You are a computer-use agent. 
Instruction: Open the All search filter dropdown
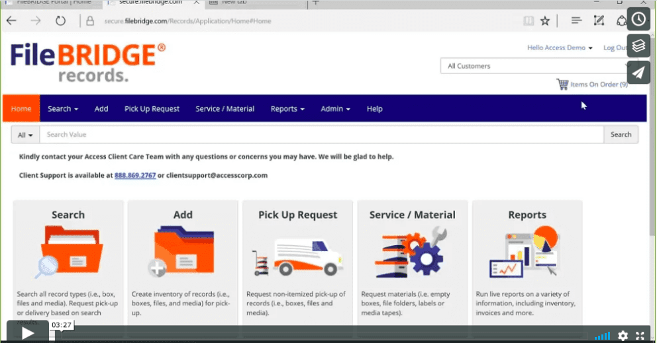(x=25, y=135)
